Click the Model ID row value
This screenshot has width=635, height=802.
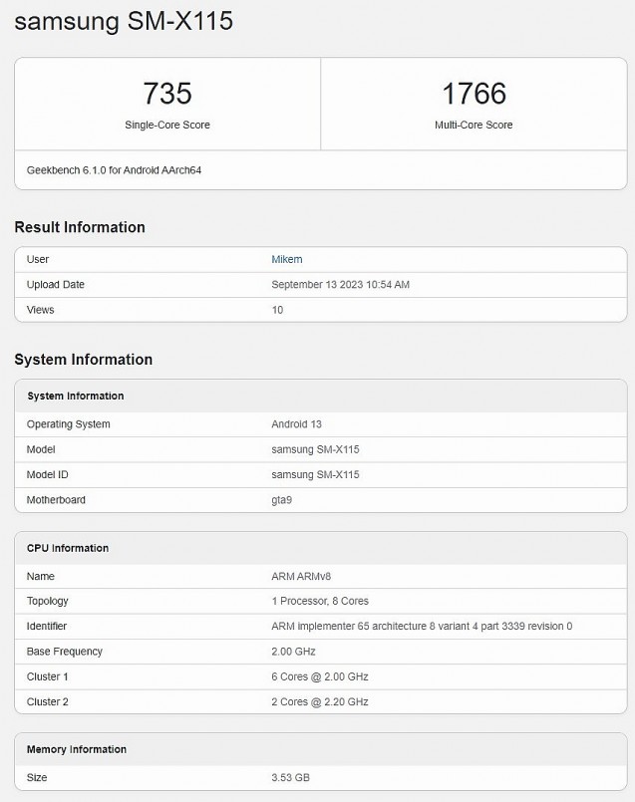click(315, 475)
